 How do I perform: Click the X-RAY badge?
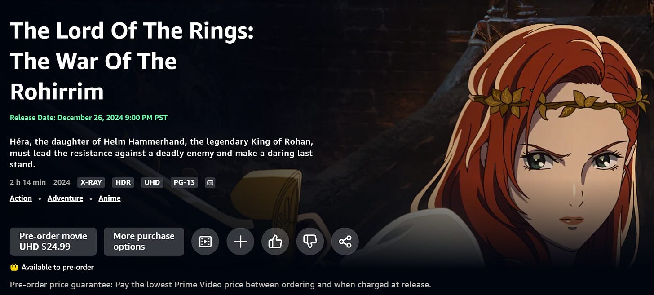91,182
